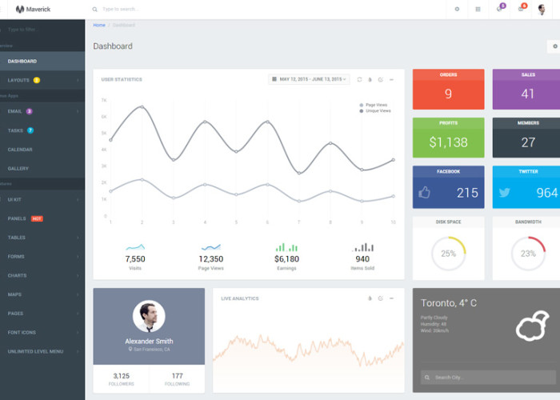560x400 pixels.
Task: Expand the Font Icons sidebar menu
Action: point(42,332)
